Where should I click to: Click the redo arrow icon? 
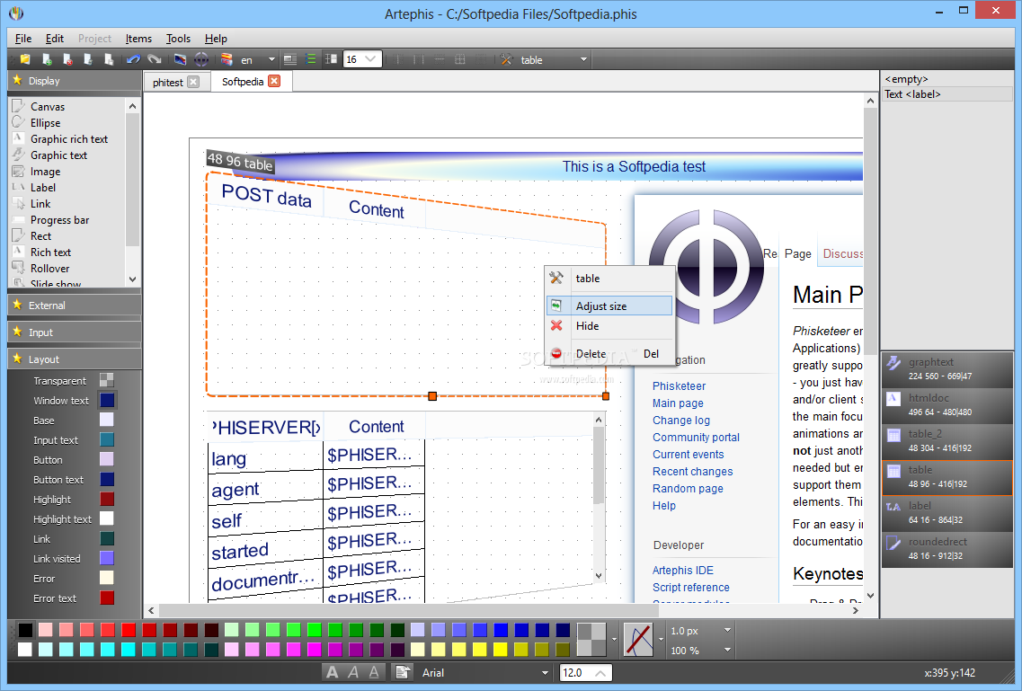(154, 59)
